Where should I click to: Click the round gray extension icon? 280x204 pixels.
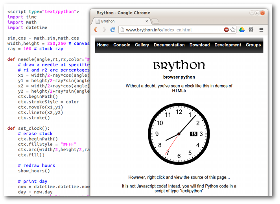[251, 30]
